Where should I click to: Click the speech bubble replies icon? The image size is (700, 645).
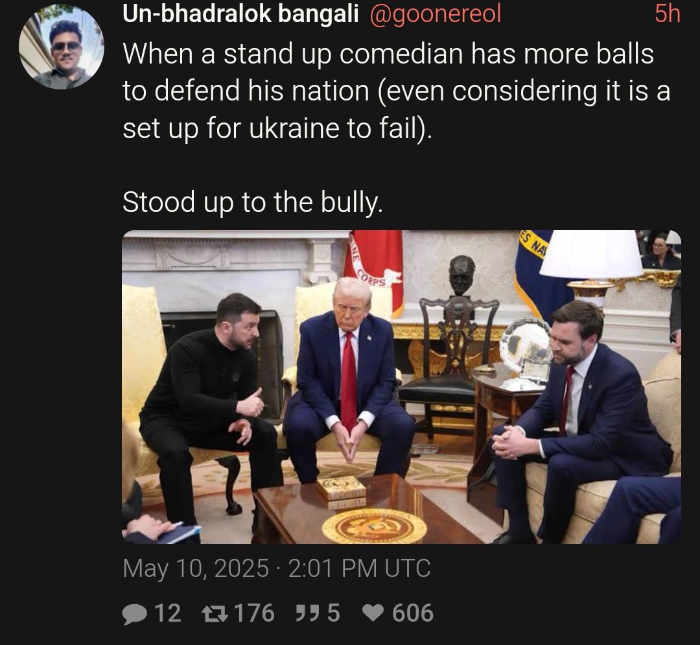134,613
